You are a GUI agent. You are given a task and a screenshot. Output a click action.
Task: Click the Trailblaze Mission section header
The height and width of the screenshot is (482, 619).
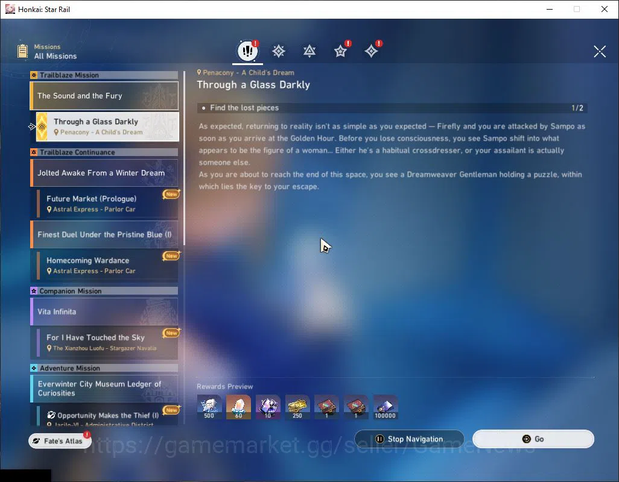[x=104, y=75]
